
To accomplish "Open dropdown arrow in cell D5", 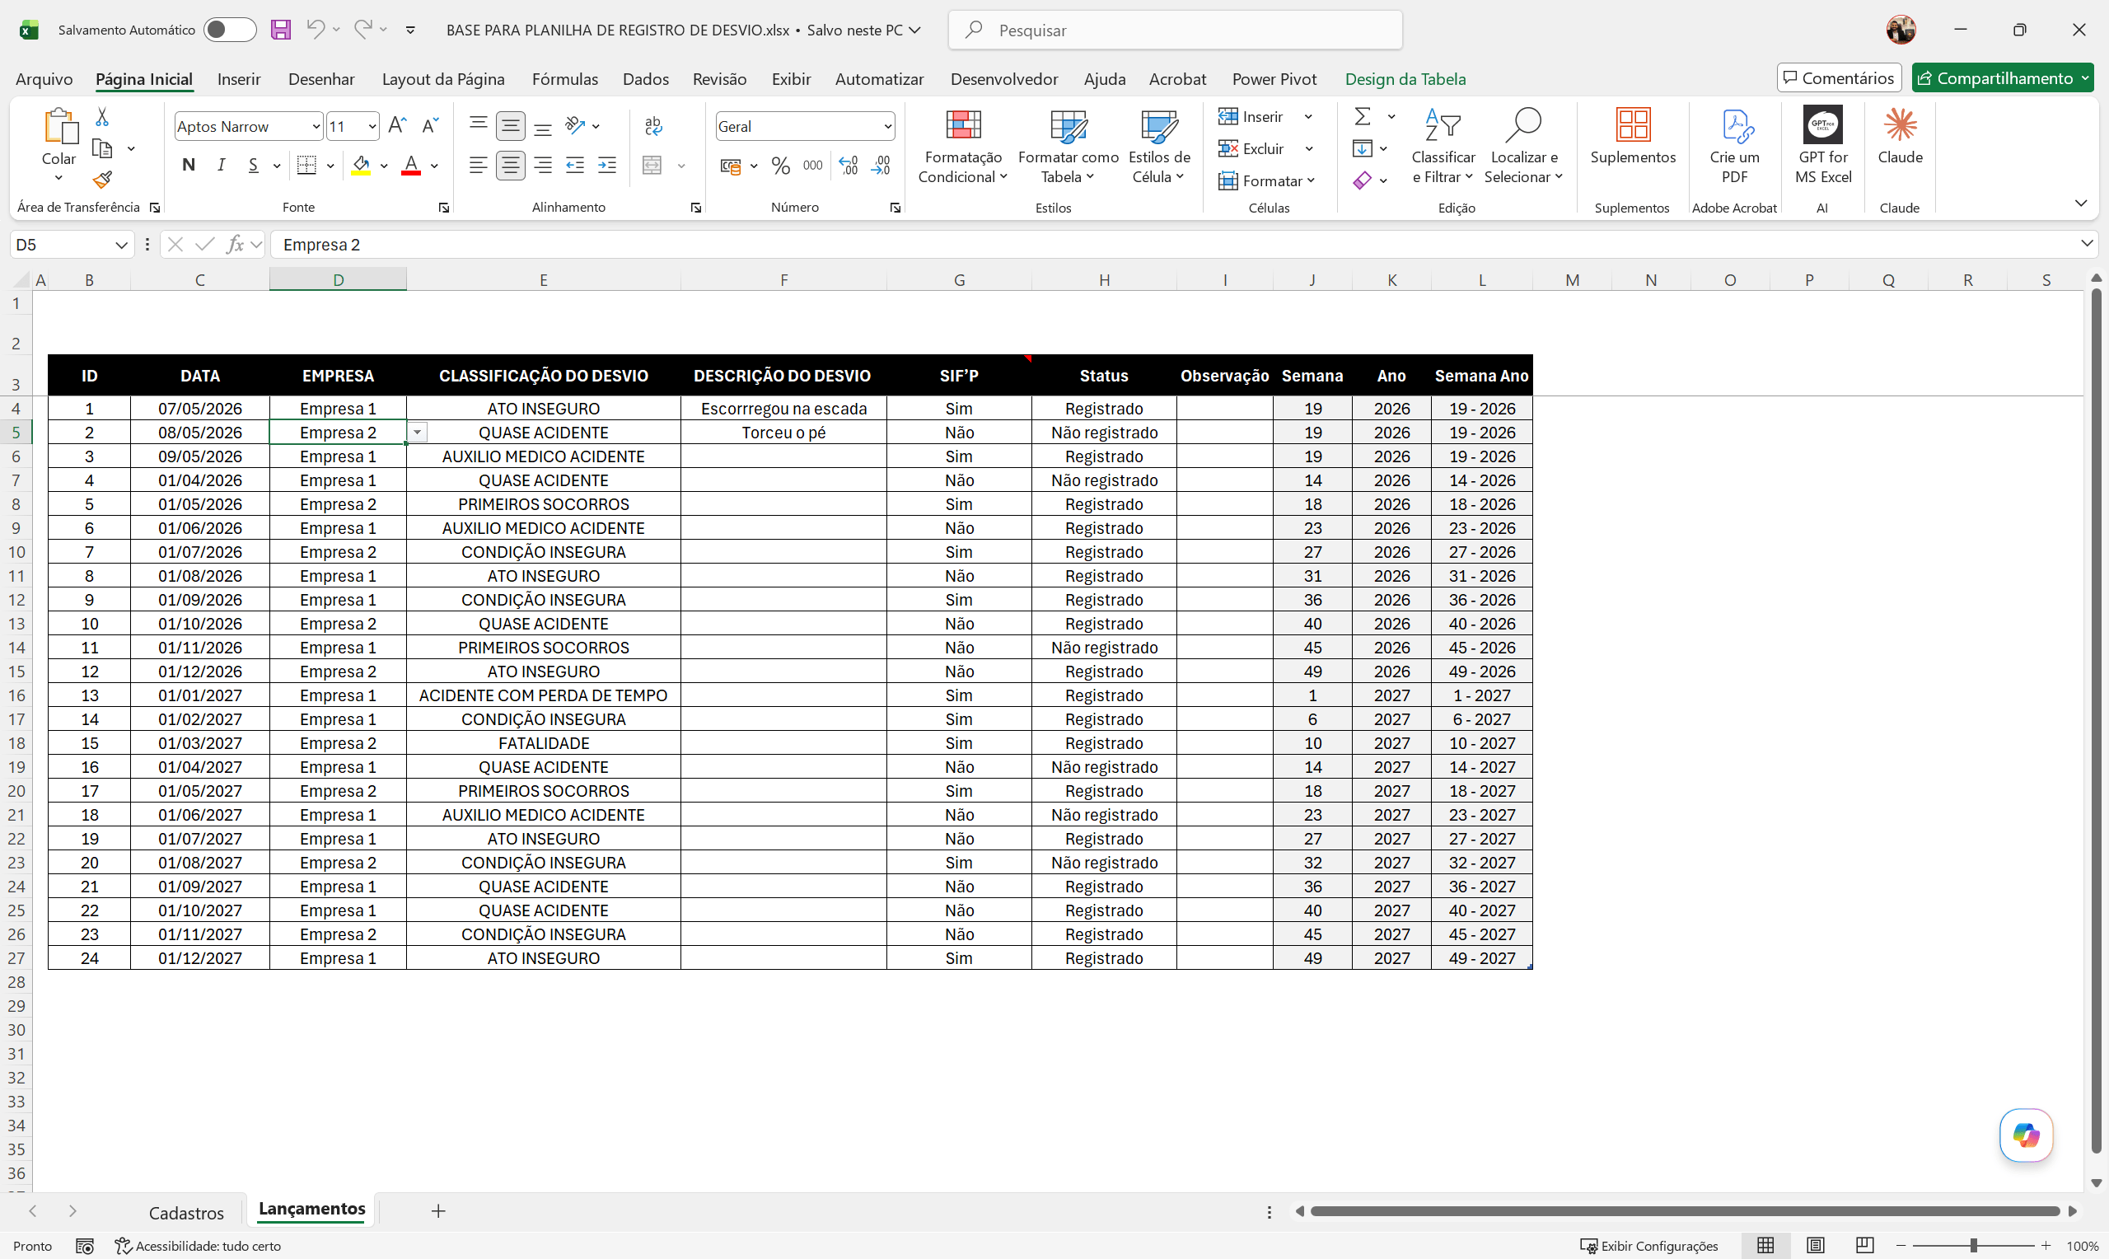I will click(x=417, y=433).
